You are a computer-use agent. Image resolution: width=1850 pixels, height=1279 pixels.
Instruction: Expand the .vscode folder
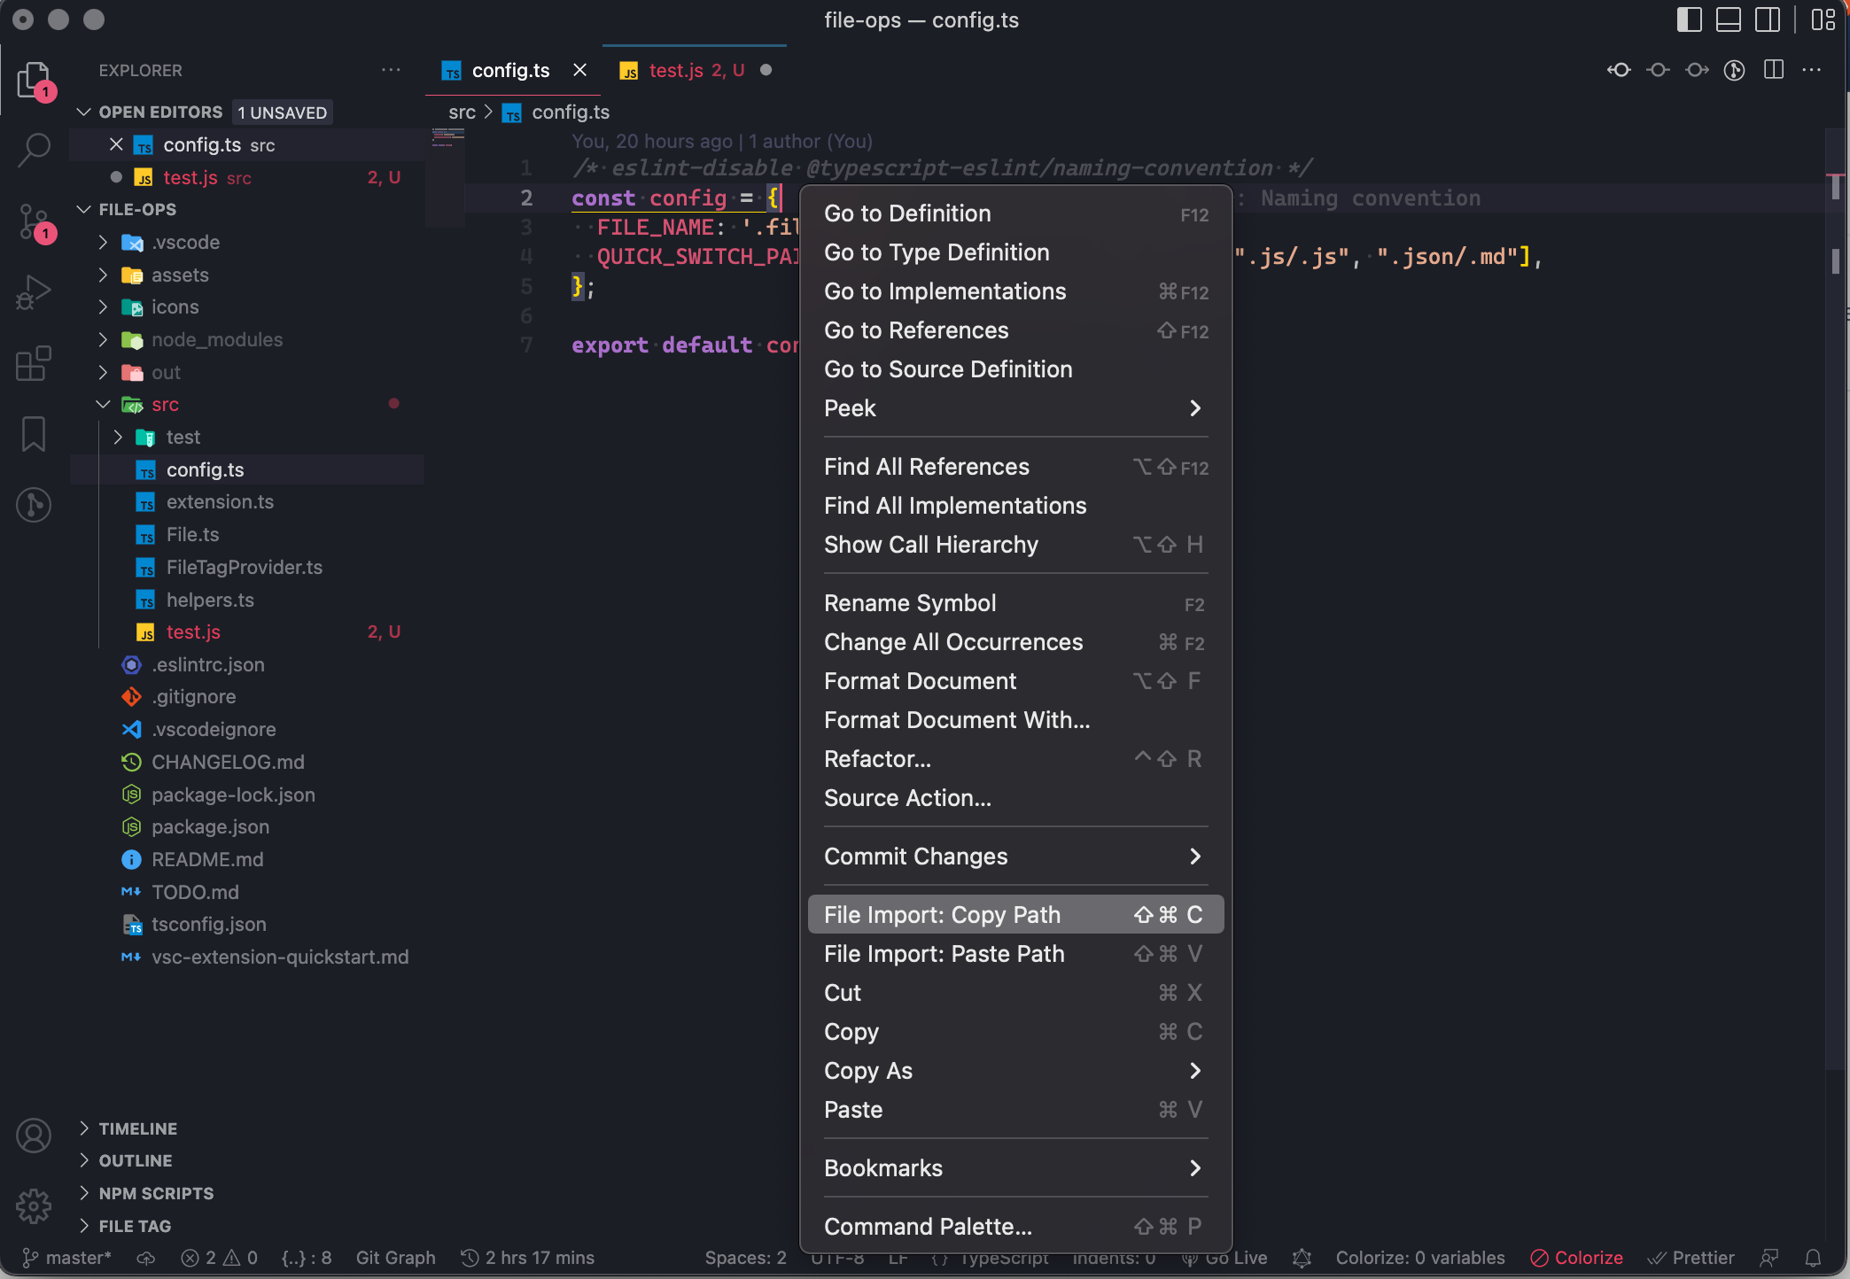103,242
